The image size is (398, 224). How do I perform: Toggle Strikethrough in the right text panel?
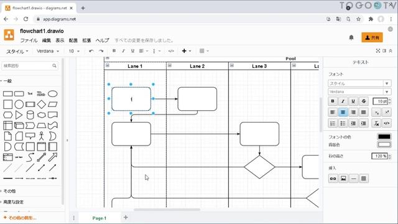point(363,101)
